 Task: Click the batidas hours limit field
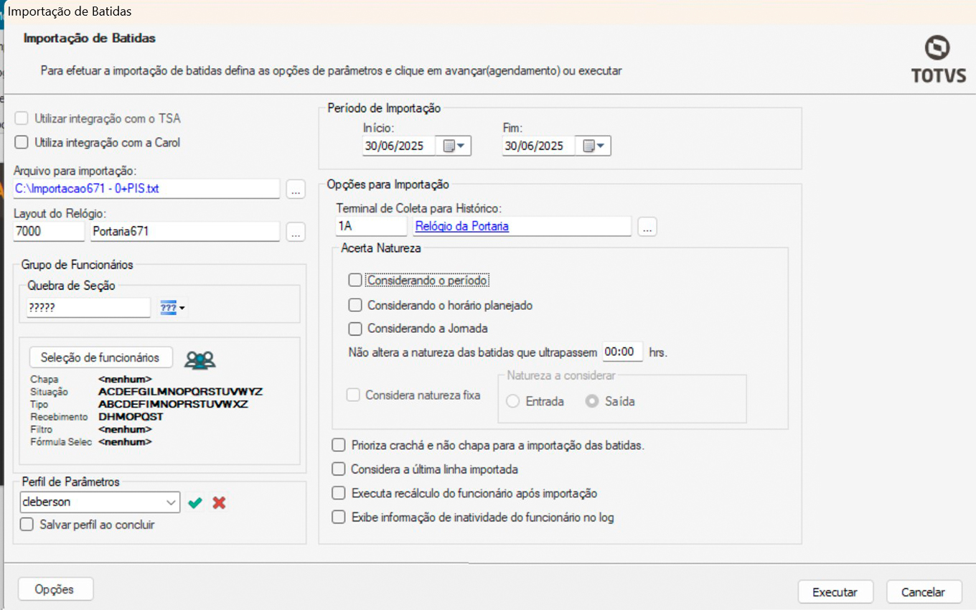(x=621, y=352)
